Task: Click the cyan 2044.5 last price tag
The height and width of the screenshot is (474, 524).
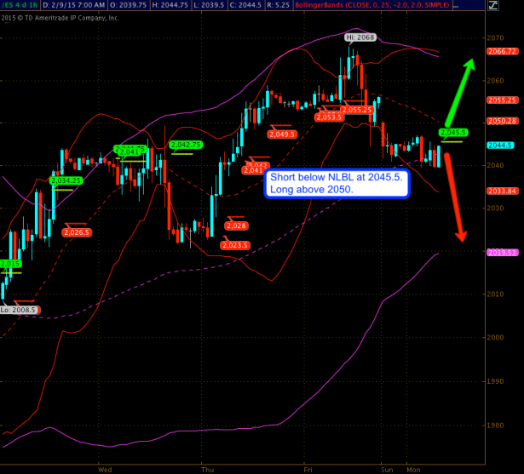Action: tap(500, 146)
